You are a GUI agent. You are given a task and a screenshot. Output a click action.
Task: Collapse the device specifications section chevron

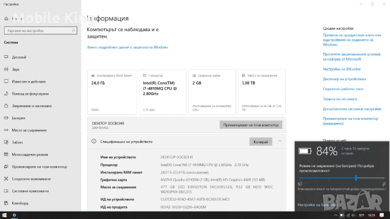pos(280,141)
